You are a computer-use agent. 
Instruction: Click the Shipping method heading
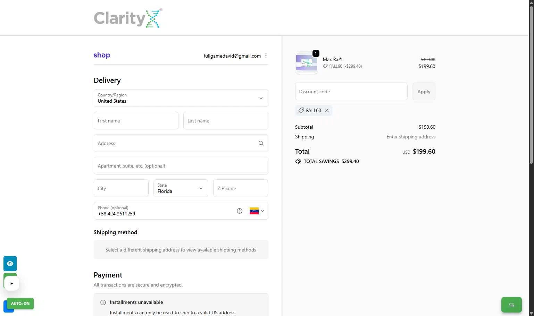click(x=115, y=232)
